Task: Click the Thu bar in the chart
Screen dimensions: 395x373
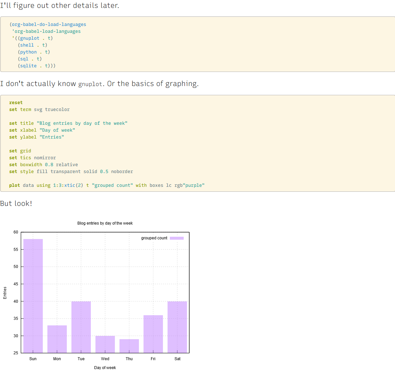Action: click(129, 346)
